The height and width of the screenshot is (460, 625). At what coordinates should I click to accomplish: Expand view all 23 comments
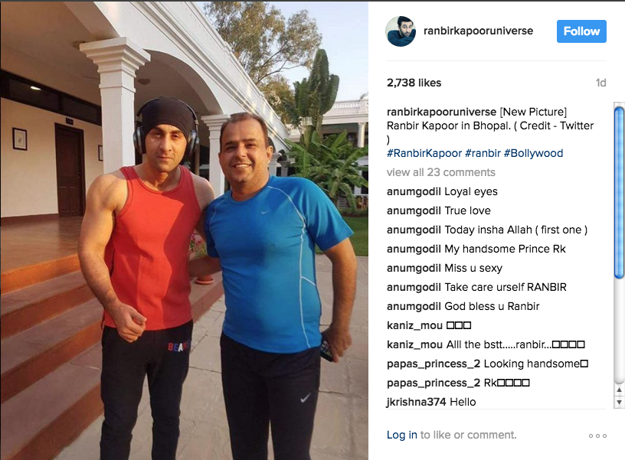coord(441,172)
